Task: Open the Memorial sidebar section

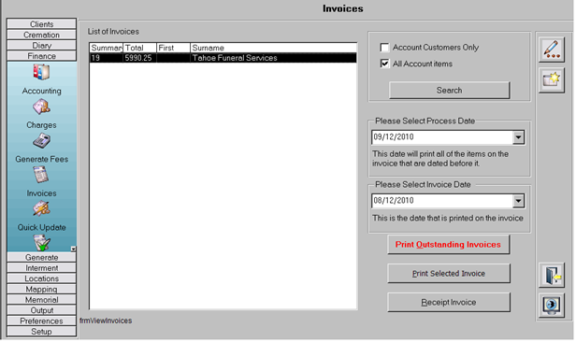Action: pos(41,299)
